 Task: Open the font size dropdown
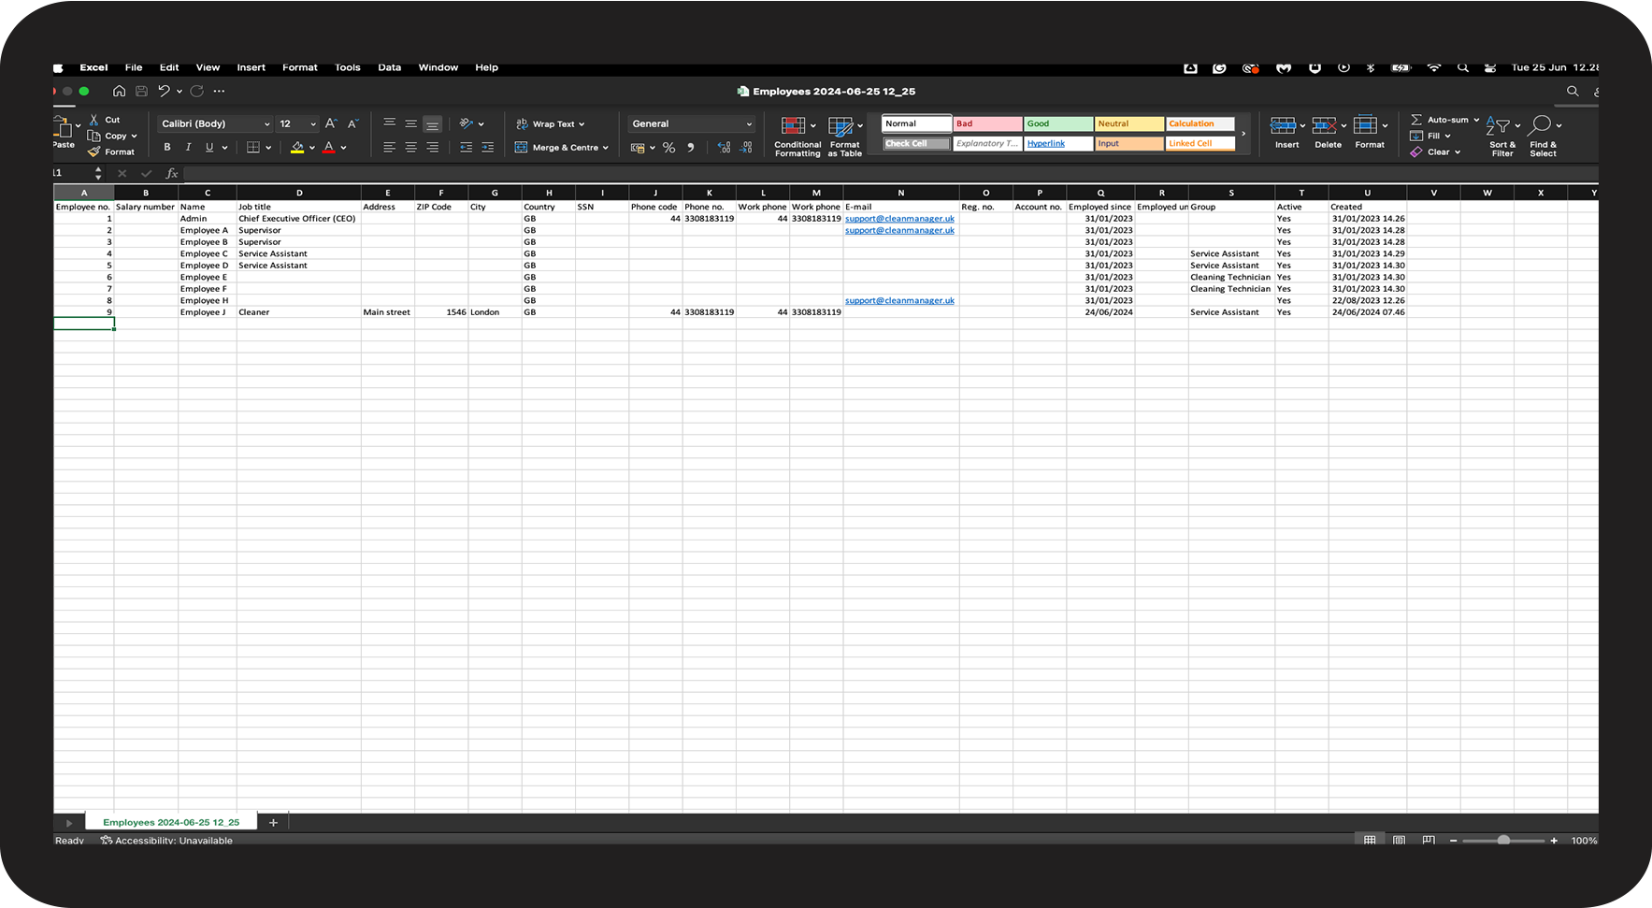297,123
